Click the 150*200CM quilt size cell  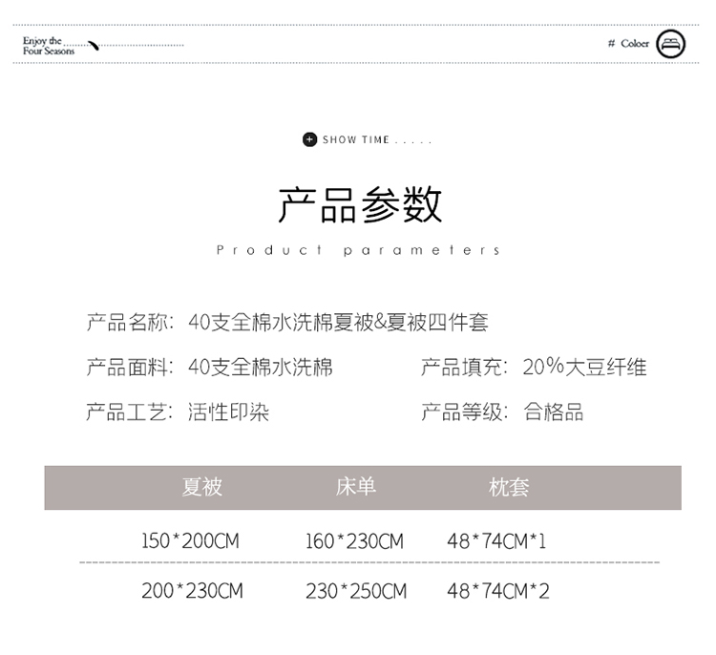point(190,541)
